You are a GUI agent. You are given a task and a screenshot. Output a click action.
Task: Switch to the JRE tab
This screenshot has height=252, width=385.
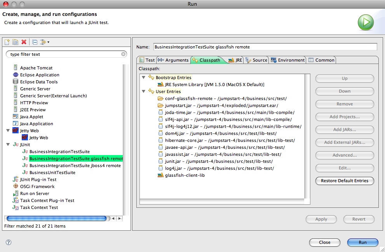[x=235, y=60]
